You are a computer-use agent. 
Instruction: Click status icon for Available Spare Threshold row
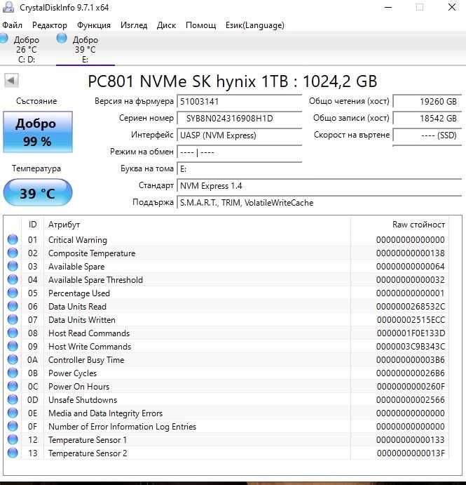(13, 279)
